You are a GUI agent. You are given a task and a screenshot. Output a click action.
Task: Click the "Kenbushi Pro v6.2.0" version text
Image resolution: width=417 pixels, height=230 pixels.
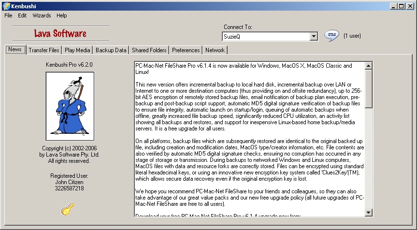coord(69,65)
